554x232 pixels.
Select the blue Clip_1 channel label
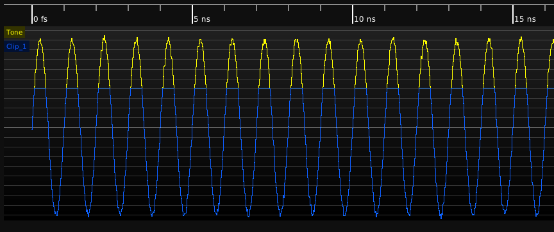(16, 47)
